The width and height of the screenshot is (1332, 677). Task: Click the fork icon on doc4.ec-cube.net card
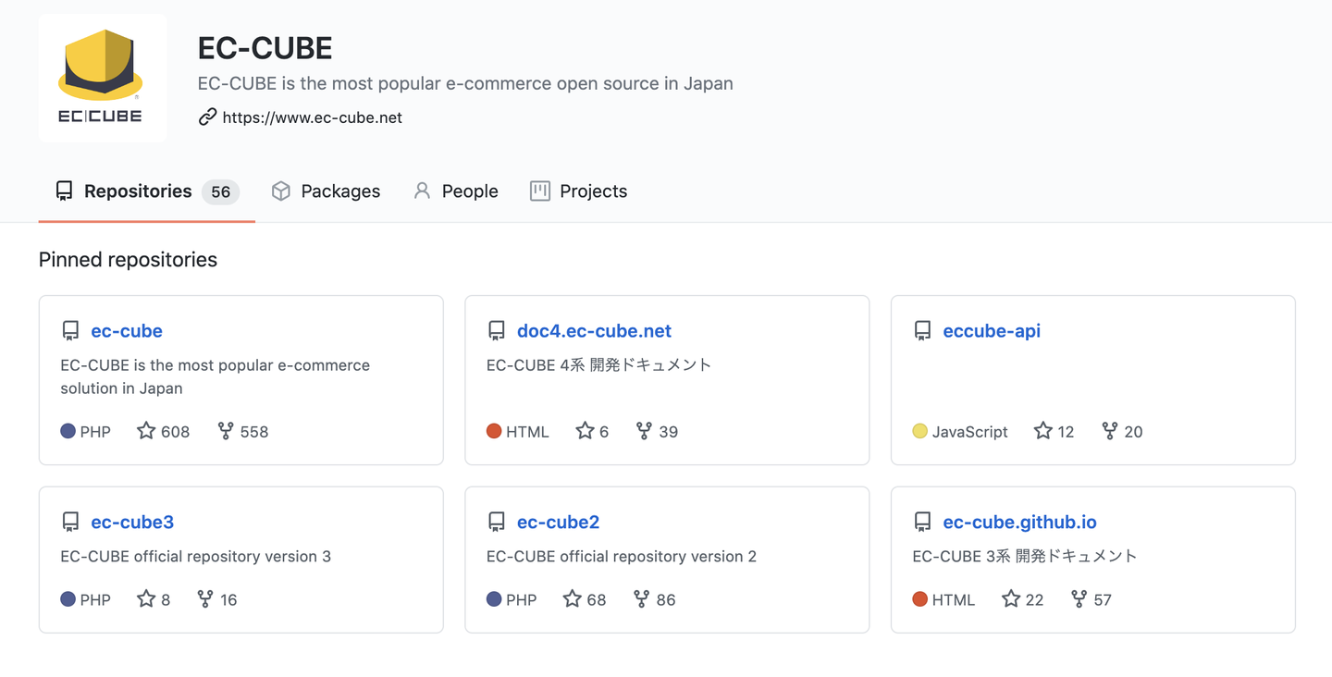click(x=645, y=431)
